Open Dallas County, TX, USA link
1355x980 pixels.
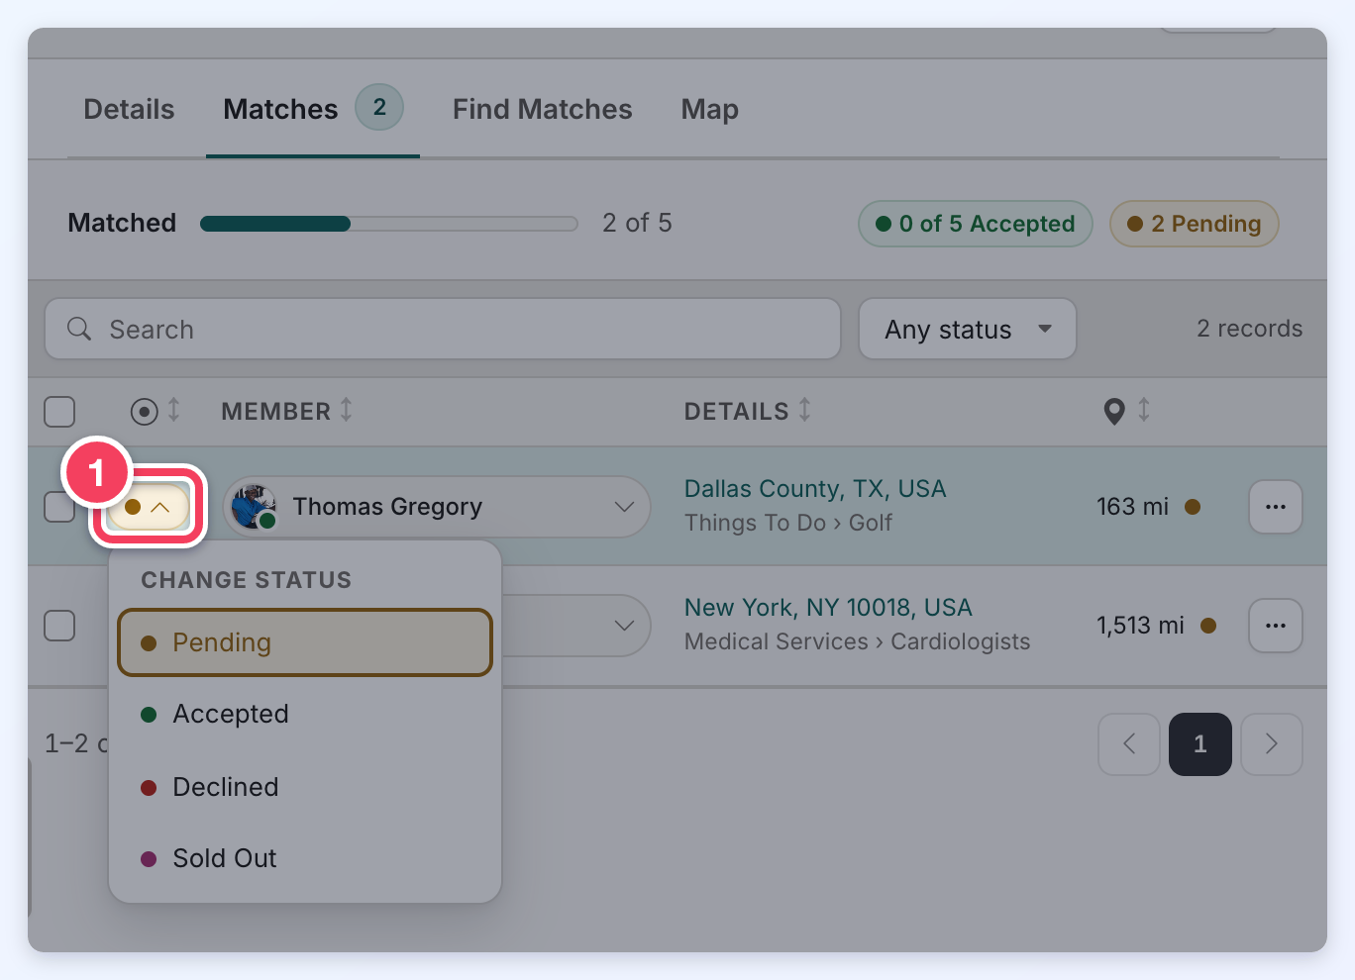click(815, 489)
